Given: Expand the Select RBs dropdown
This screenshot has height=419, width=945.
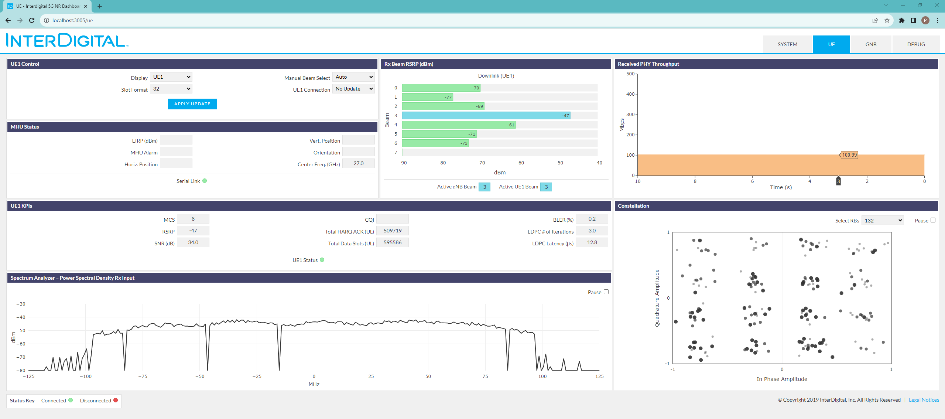Looking at the screenshot, I should click(883, 220).
